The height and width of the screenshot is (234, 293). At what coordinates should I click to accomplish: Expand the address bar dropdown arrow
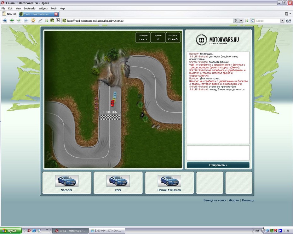coord(241,21)
